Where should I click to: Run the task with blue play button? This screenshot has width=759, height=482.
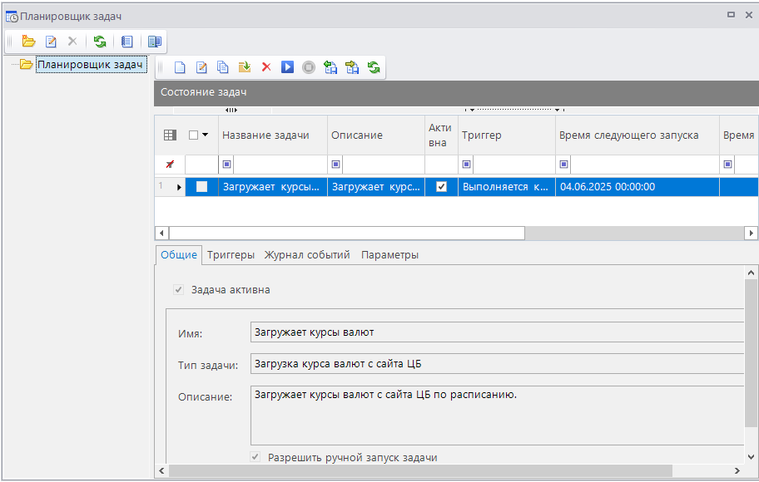287,67
